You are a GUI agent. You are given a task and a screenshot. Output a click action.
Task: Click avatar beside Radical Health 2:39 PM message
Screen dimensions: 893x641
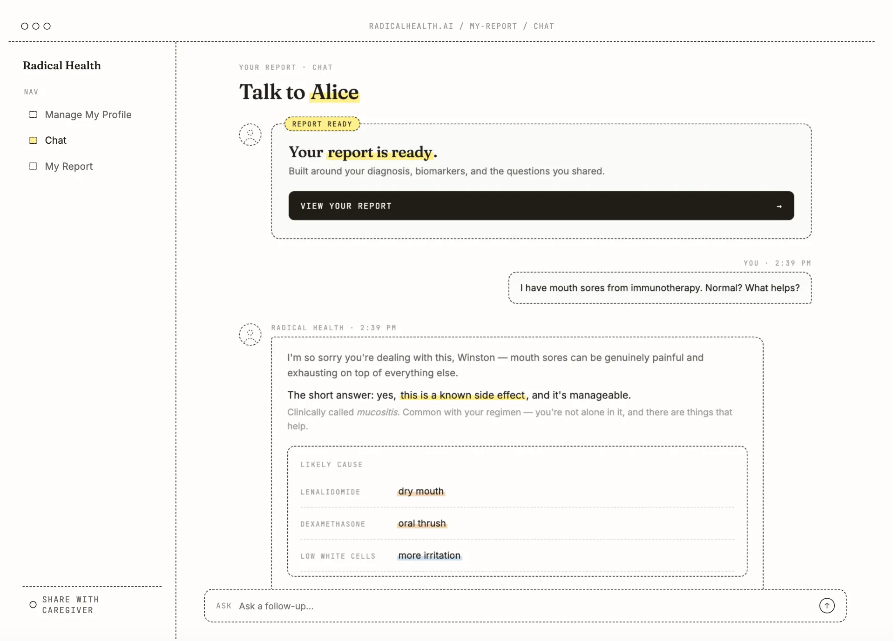point(250,334)
